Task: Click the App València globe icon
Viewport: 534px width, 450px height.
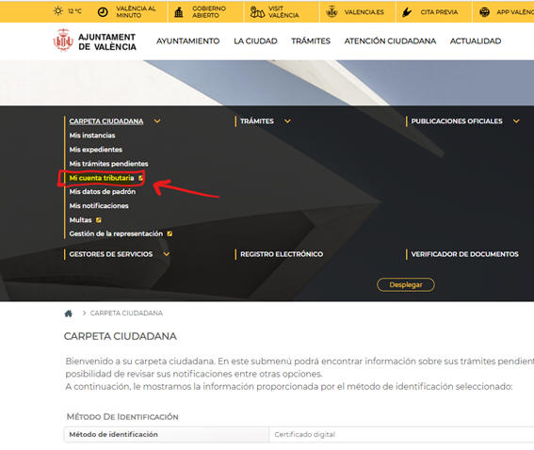Action: (484, 12)
